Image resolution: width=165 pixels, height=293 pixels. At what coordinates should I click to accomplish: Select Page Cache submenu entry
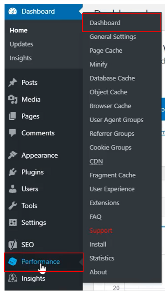[x=106, y=51]
